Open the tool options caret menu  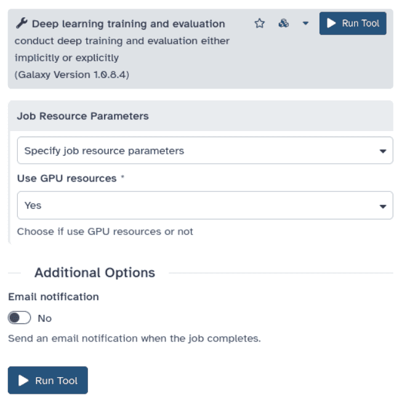(x=305, y=23)
